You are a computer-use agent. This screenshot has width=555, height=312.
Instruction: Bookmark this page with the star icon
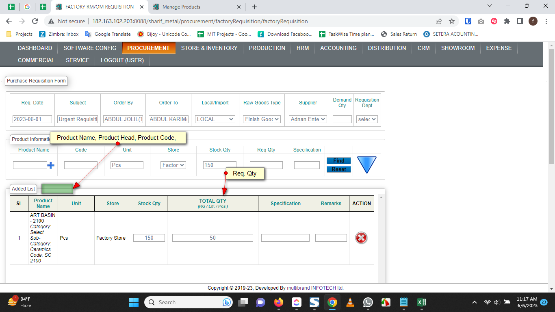tap(452, 21)
